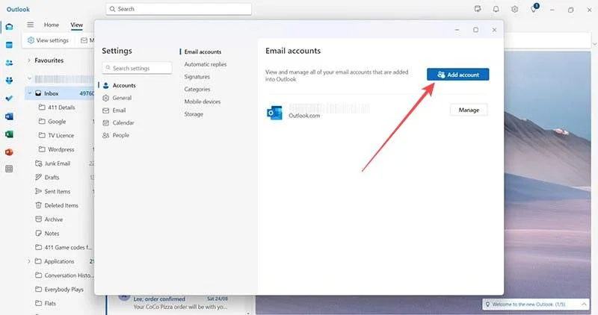Open the tips lightbulb icon with badge
This screenshot has height=315, width=598.
[534, 8]
